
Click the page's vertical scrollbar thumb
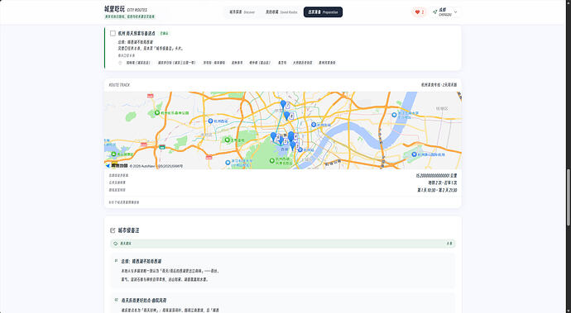(x=569, y=197)
